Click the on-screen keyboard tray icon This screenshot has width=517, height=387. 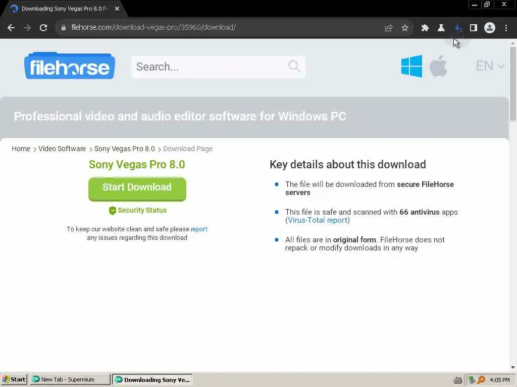click(x=457, y=380)
